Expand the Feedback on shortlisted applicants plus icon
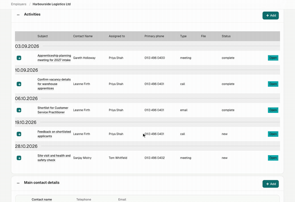This screenshot has width=295, height=202. click(x=19, y=134)
